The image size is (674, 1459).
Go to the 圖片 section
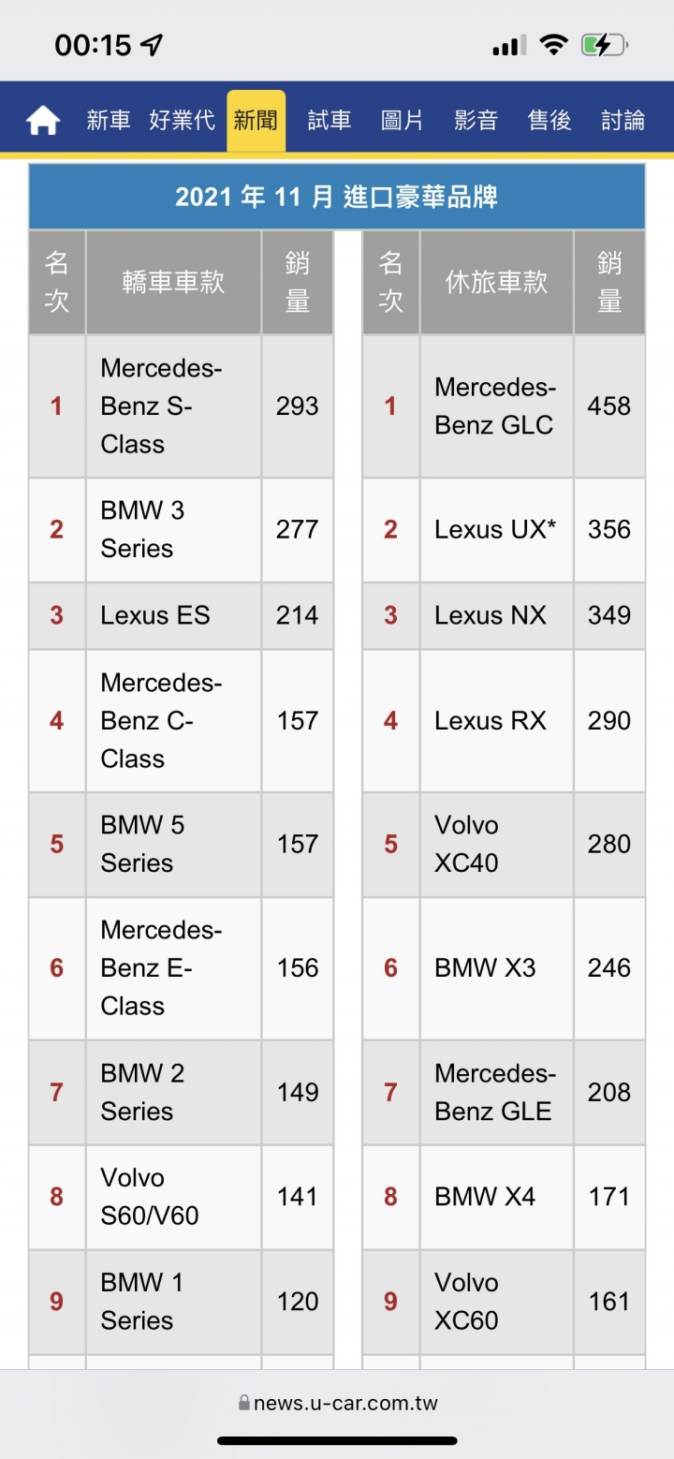403,121
